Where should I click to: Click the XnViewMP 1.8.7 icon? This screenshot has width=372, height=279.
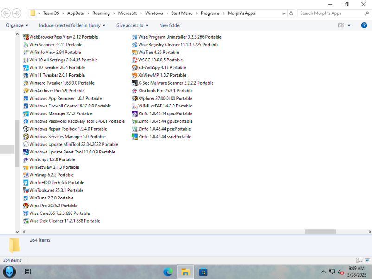135,75
